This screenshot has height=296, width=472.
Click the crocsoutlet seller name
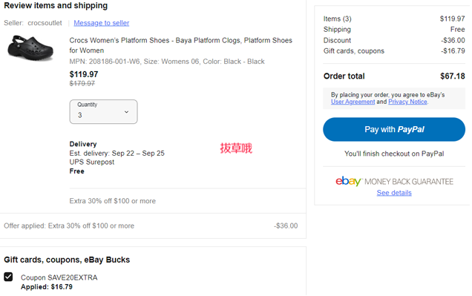click(45, 23)
